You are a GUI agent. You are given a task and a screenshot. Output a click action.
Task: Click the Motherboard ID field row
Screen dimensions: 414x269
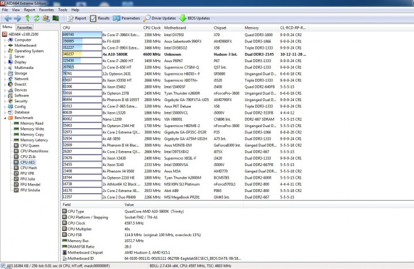(x=152, y=259)
